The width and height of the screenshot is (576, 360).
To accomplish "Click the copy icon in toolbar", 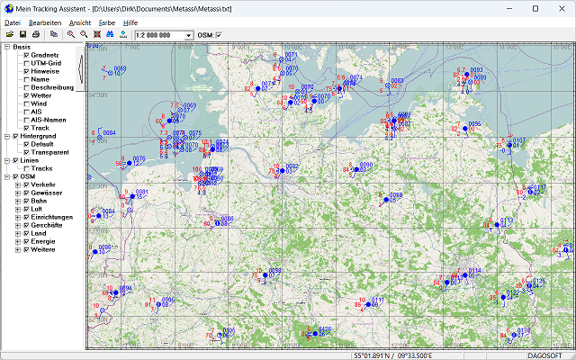I will (53, 34).
